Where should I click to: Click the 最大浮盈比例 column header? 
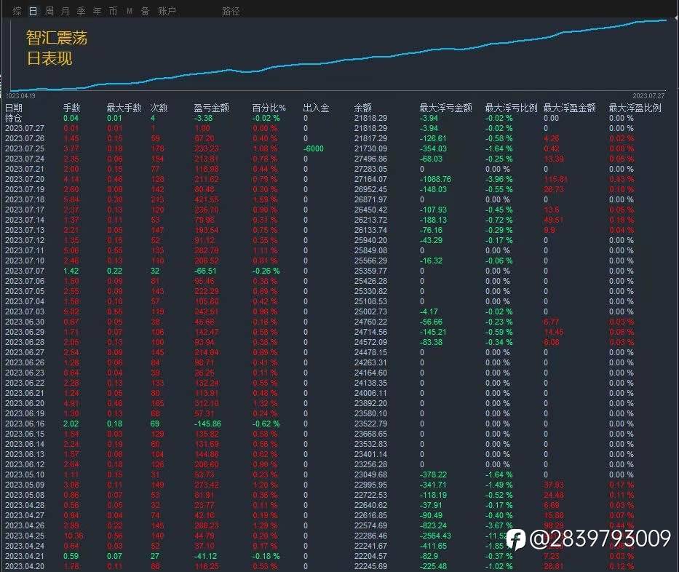coord(635,108)
